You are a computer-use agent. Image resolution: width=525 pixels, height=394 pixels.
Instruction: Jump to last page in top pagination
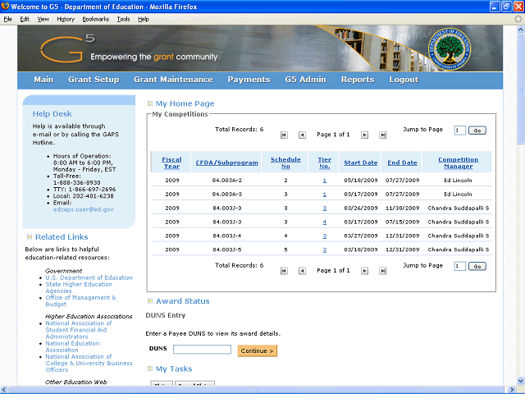[x=381, y=135]
